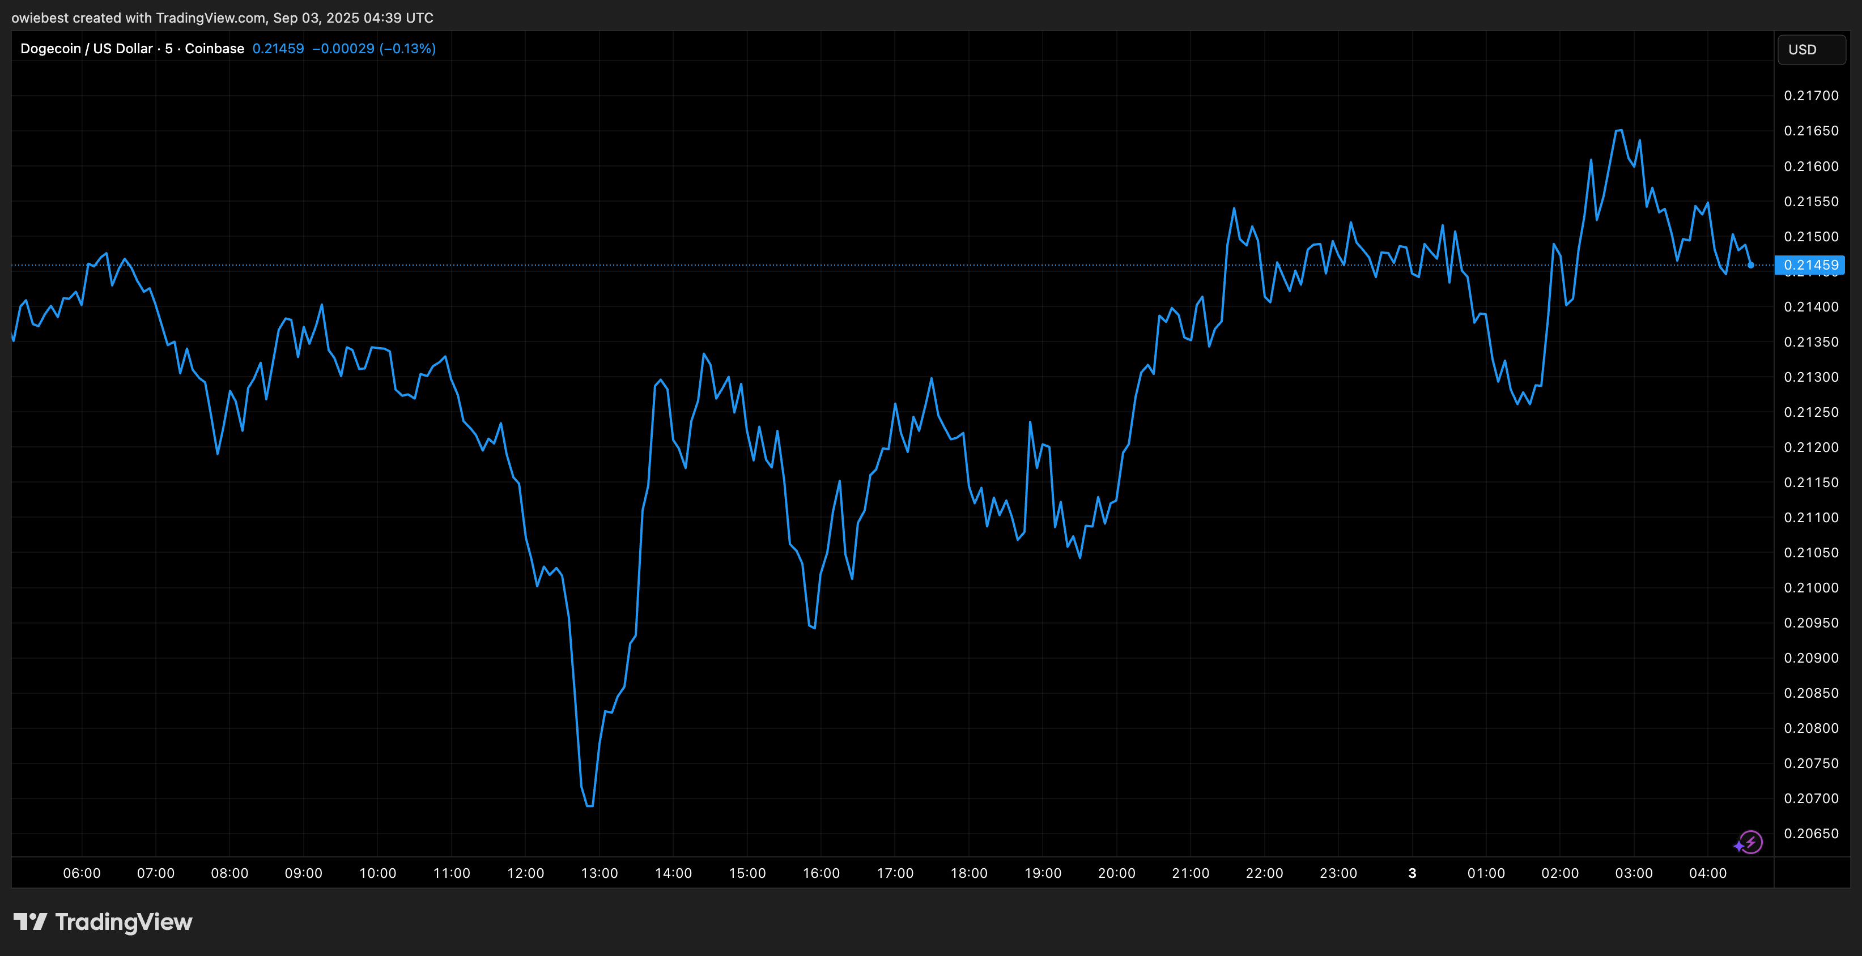Click the bold 3 date marker on time axis

(1412, 873)
